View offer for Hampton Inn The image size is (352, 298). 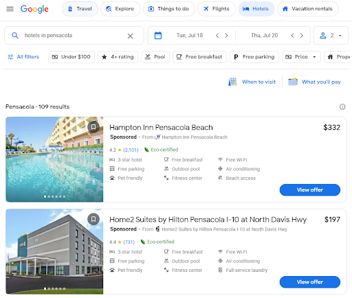(x=310, y=190)
